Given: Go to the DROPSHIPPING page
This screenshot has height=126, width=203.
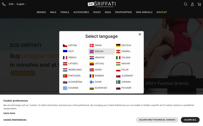Looking at the screenshot, I should tap(123, 12).
